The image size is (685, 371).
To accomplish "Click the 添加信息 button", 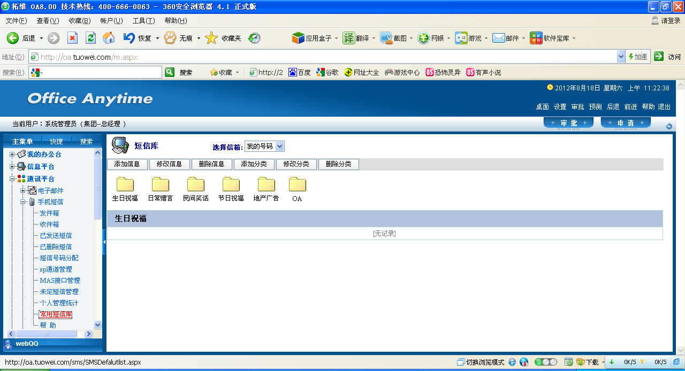I will (127, 164).
